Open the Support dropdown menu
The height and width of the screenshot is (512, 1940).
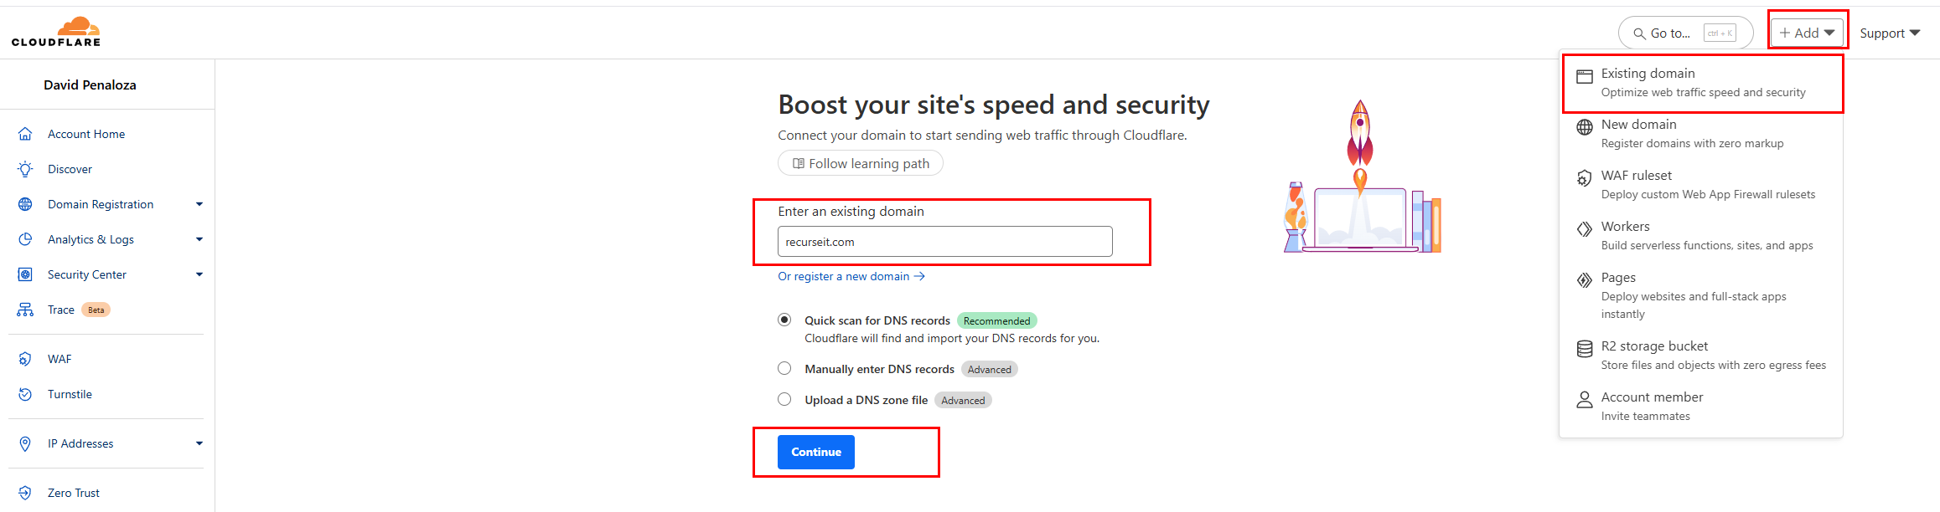[1889, 33]
